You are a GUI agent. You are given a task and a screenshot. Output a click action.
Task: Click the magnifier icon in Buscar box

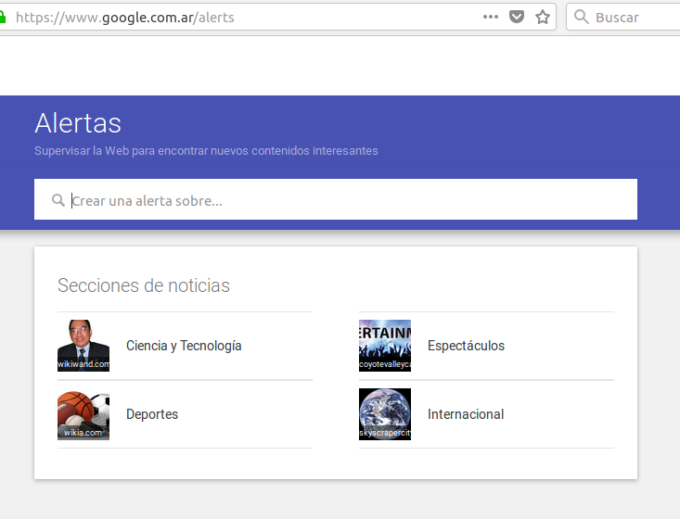pos(582,17)
